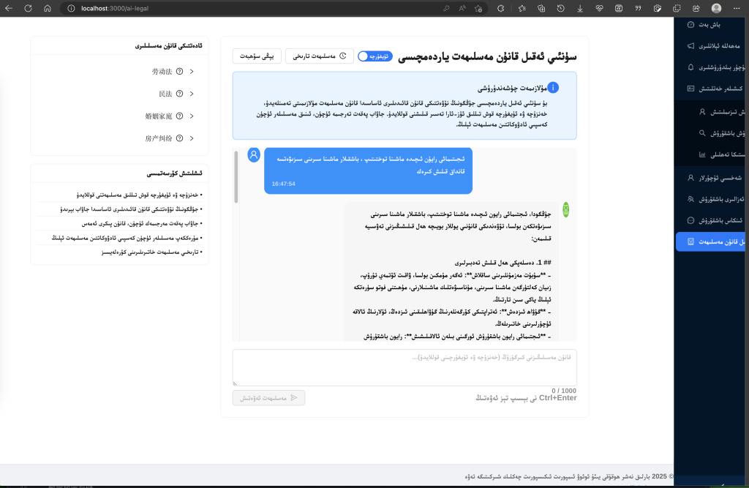Expand the 劳动法 category chevron
The height and width of the screenshot is (488, 749).
tap(192, 72)
